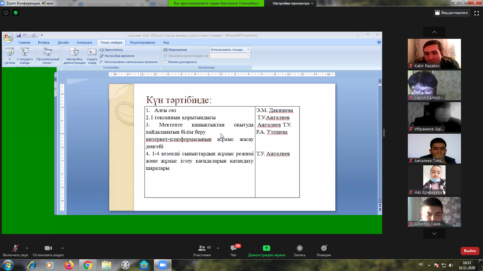Click the slide's vertical scrollbar
The image size is (483, 271).
[380, 142]
